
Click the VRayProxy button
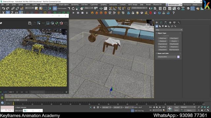163,38
